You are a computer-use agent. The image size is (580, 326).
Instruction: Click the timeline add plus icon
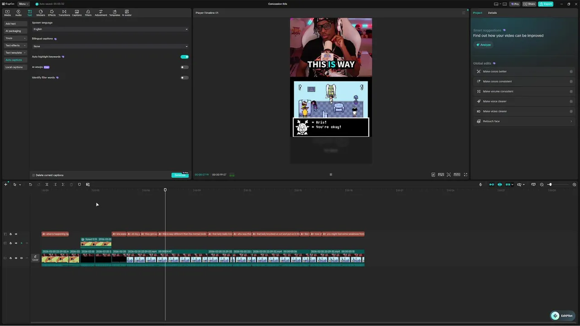pos(5,185)
